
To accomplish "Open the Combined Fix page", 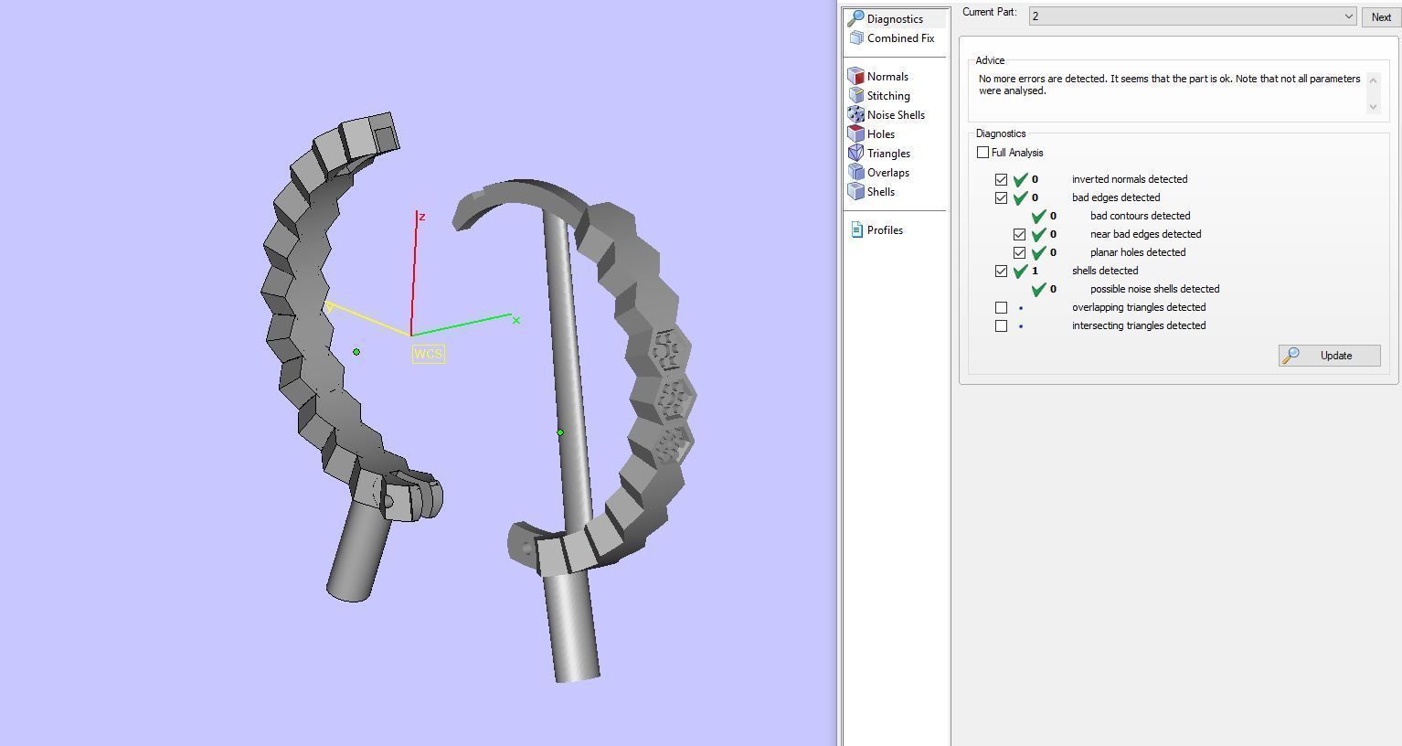I will coord(891,38).
